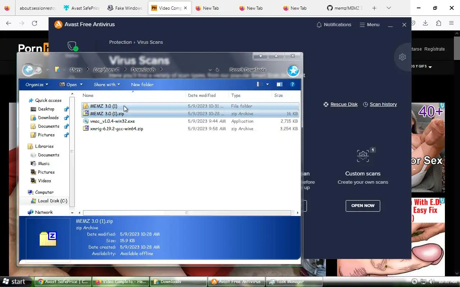The width and height of the screenshot is (460, 287).
Task: Click the Longhorn-C breadcrumb segment
Action: point(106,70)
